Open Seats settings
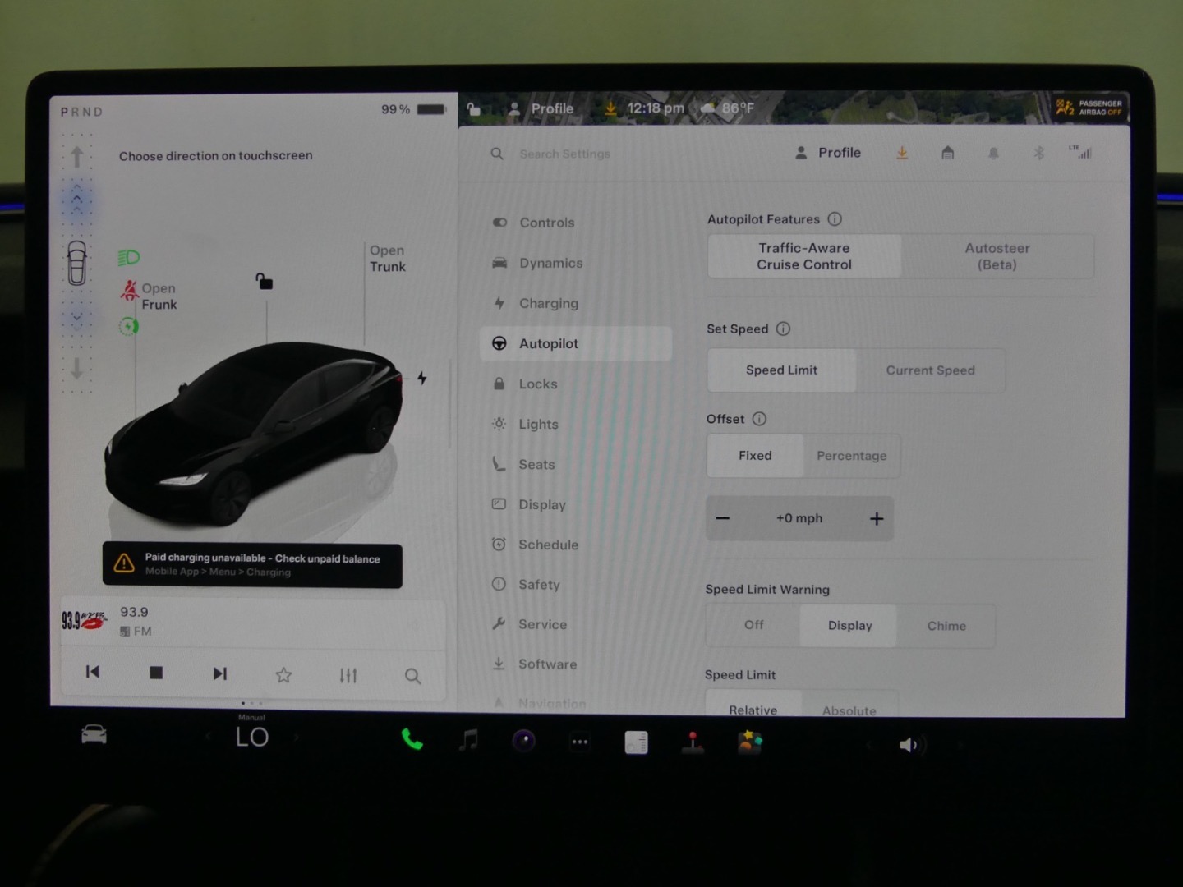The image size is (1183, 887). tap(576, 464)
